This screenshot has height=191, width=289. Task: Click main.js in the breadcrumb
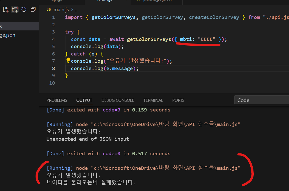point(61,9)
